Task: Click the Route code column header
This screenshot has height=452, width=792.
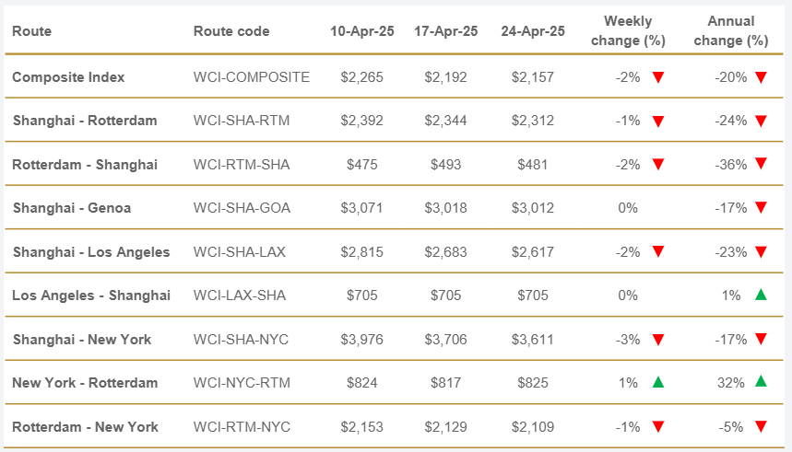Action: (231, 31)
